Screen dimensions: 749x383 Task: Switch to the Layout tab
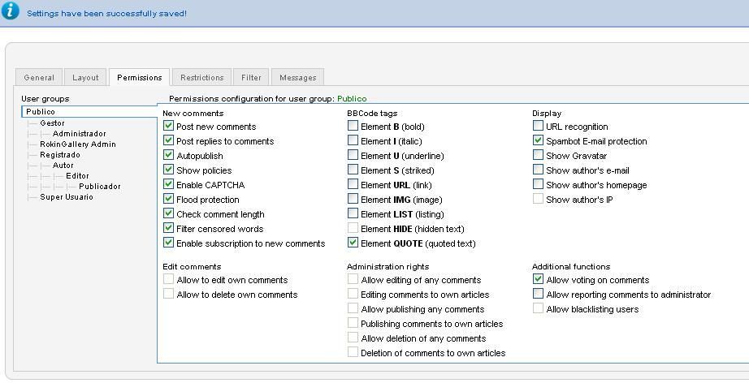[85, 77]
